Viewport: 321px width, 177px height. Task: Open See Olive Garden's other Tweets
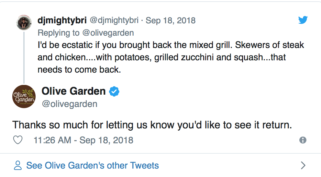(92, 166)
